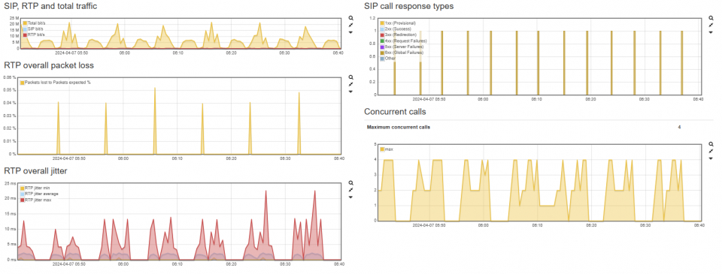
Task: Expand the Concurrent calls chart options arrow
Action: pyautogui.click(x=711, y=158)
